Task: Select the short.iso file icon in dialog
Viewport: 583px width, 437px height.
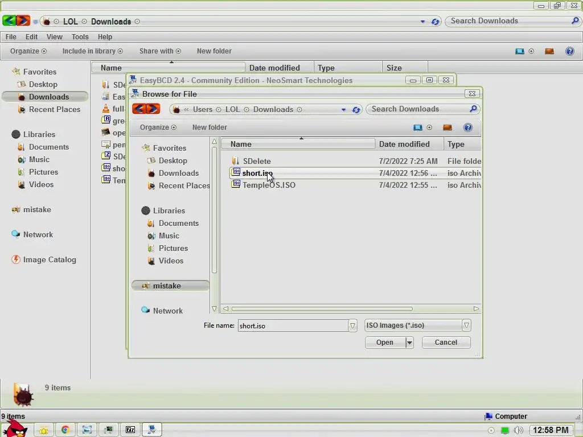Action: pos(236,172)
